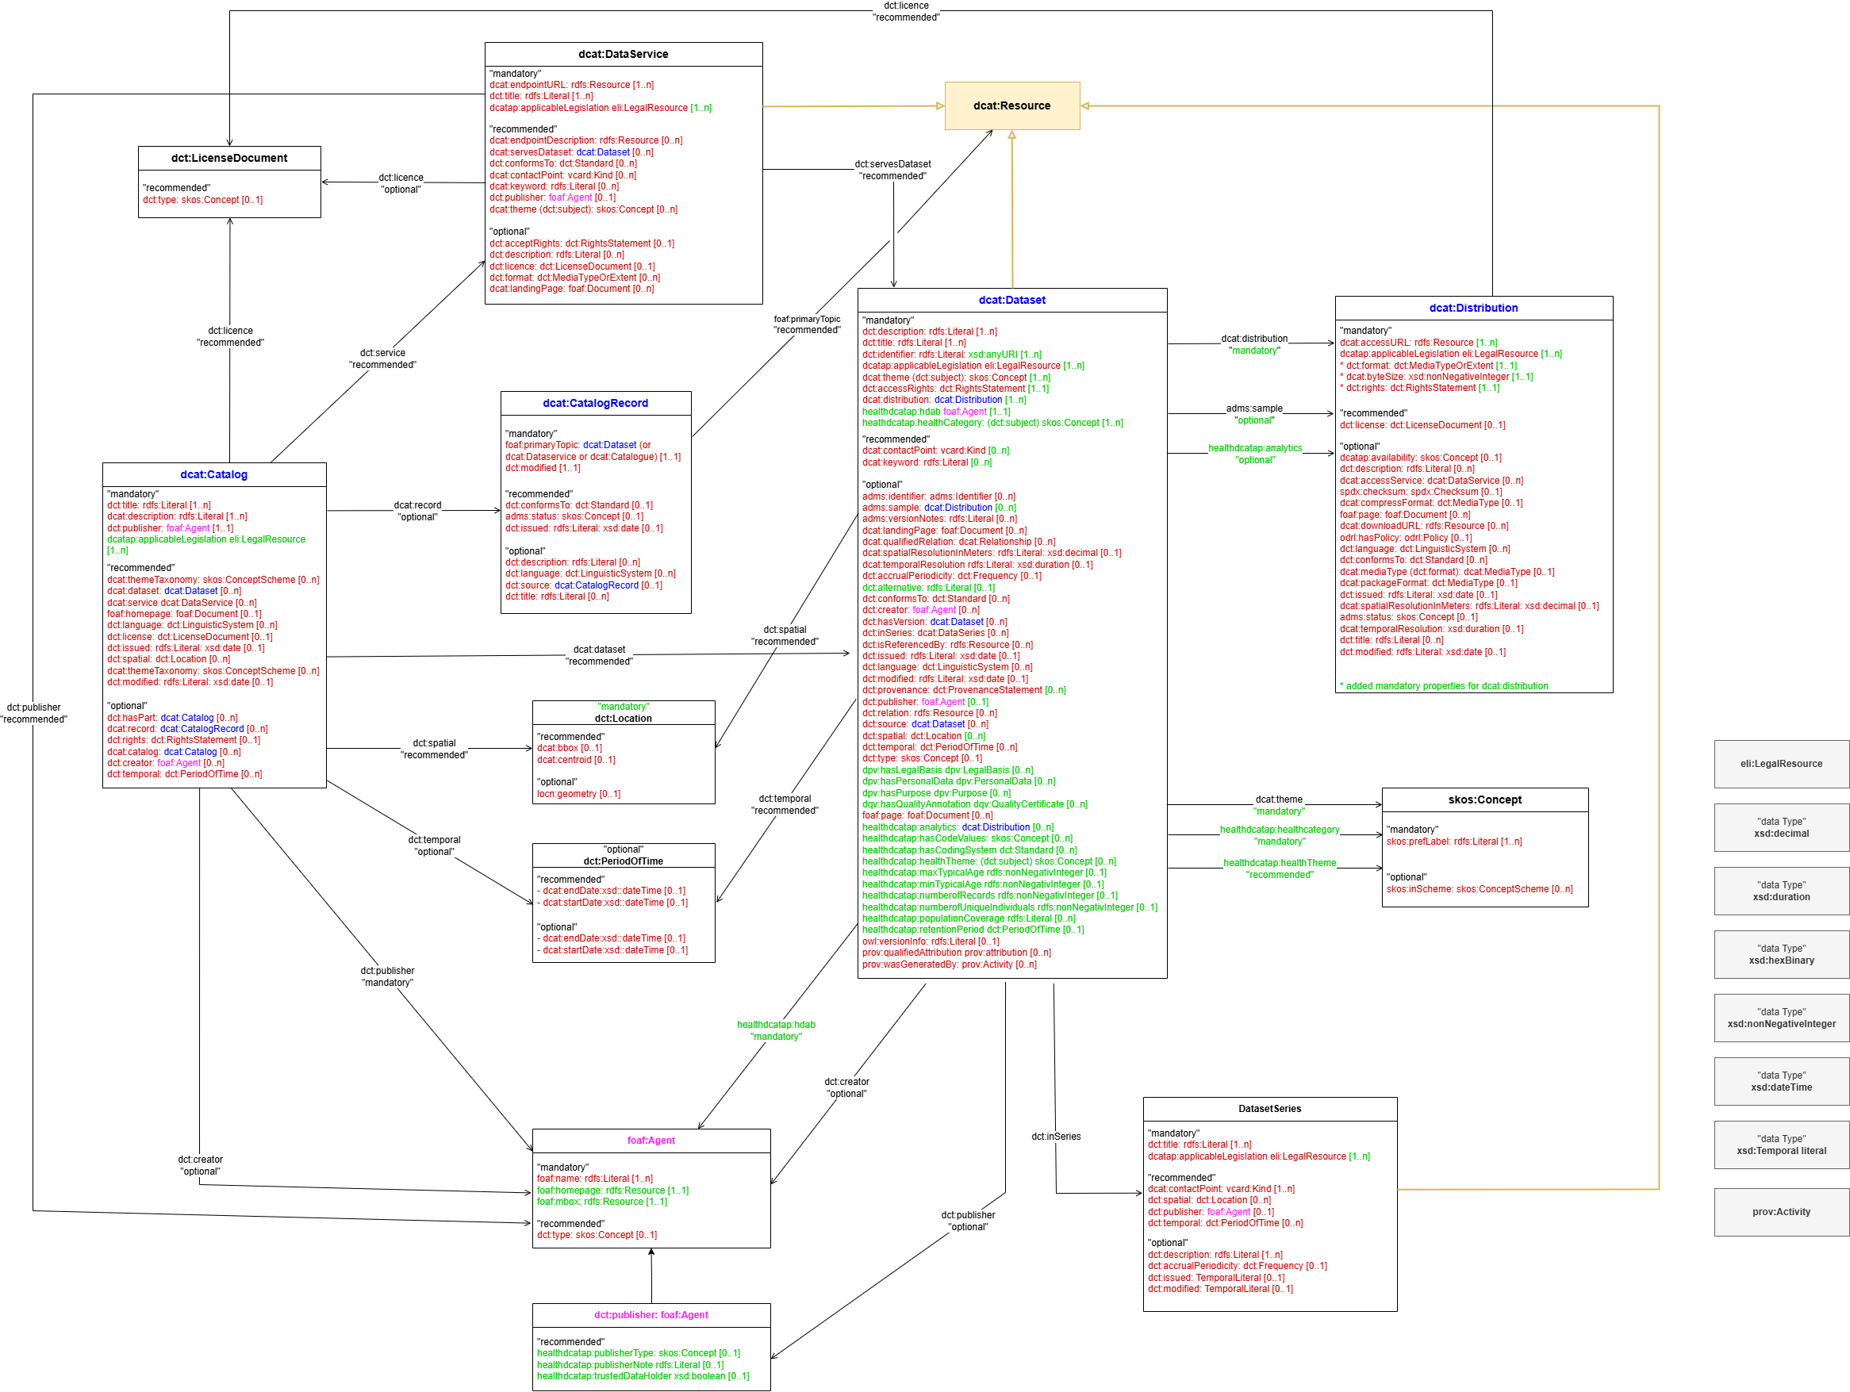Click the prov:Activity grey box
This screenshot has width=1850, height=1392.
coord(1782,1212)
